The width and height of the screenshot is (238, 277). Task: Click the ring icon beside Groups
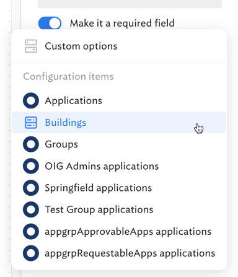(x=31, y=144)
